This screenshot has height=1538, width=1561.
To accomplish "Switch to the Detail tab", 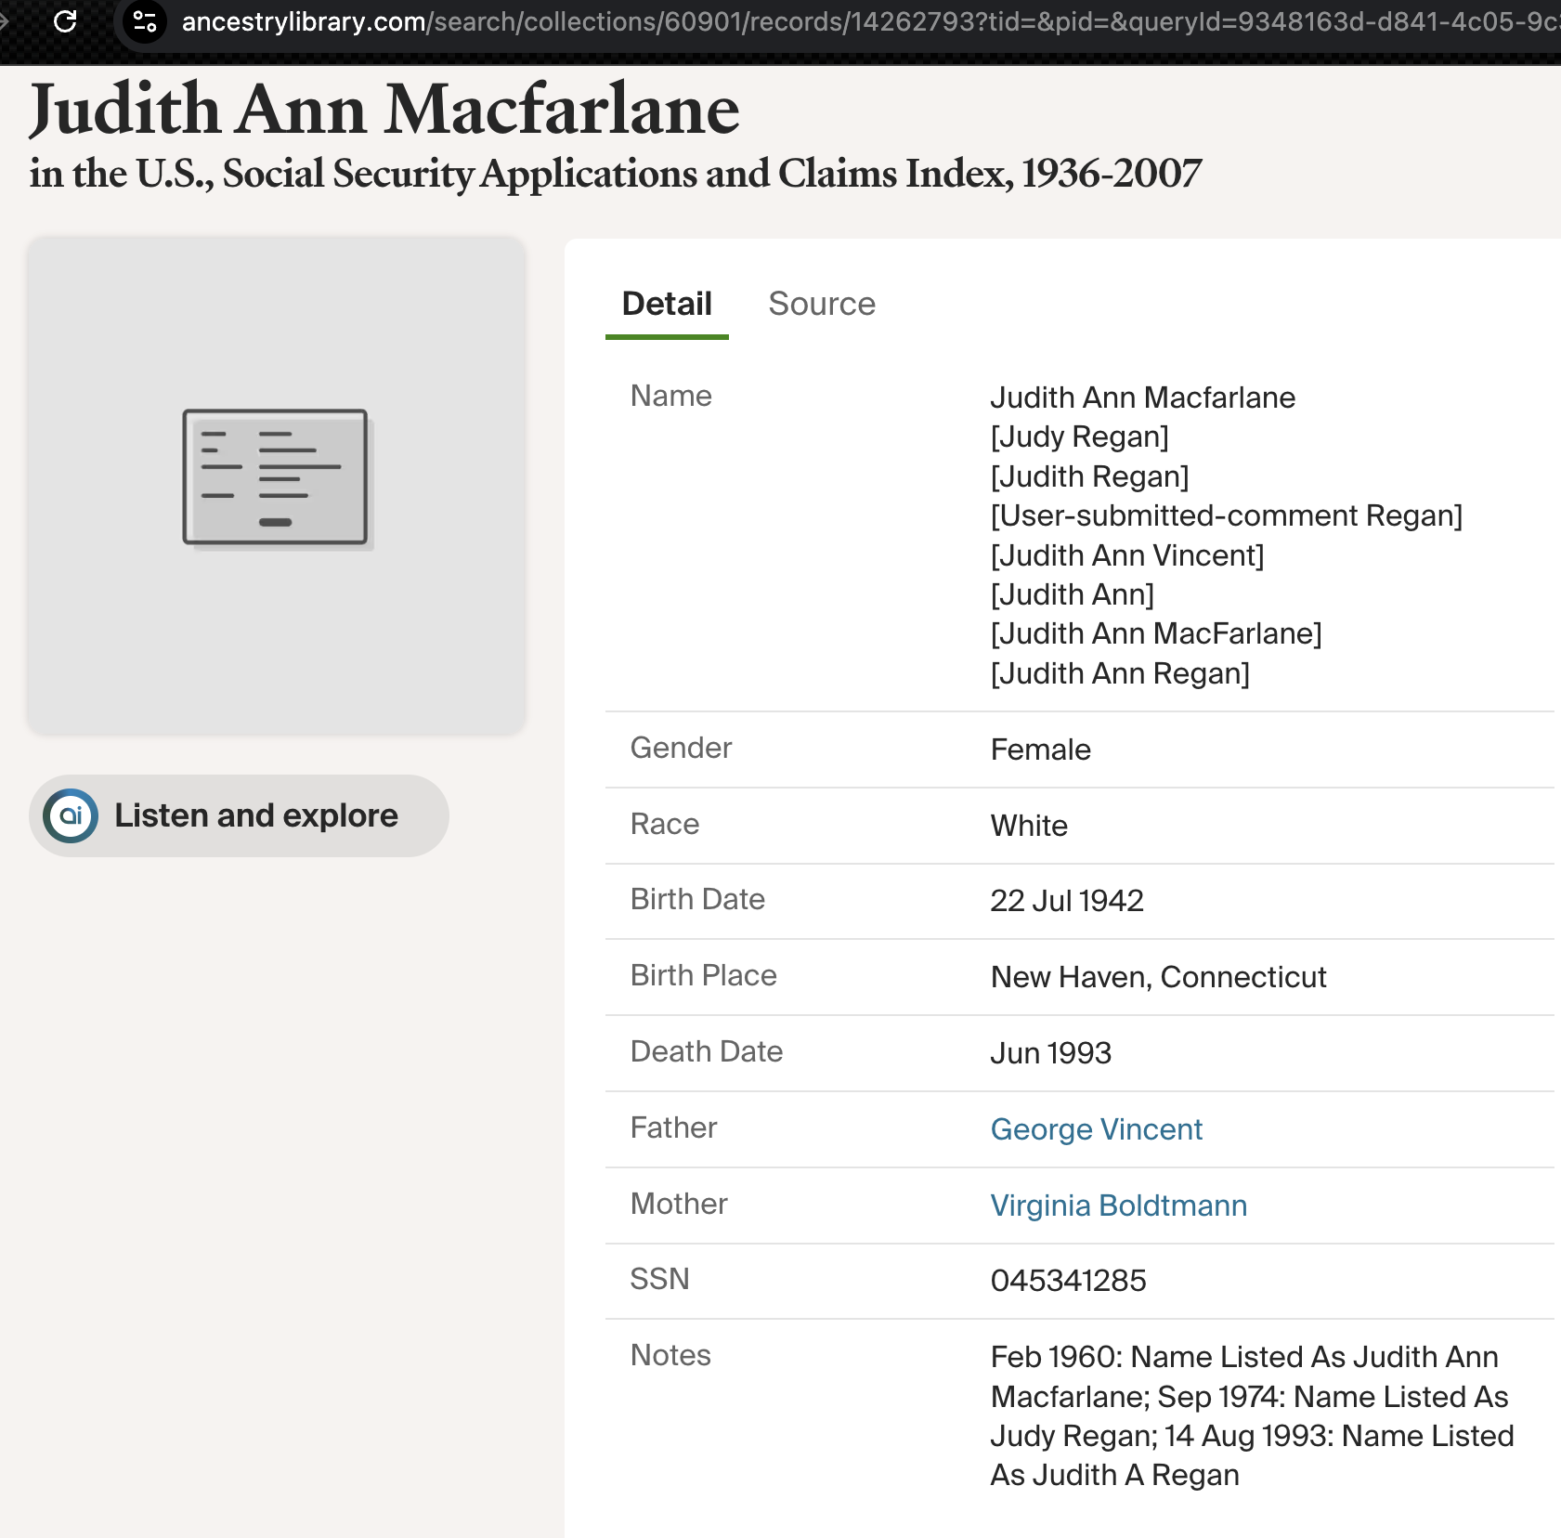I will 667,304.
